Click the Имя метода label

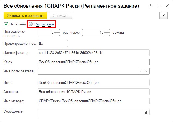(14, 101)
